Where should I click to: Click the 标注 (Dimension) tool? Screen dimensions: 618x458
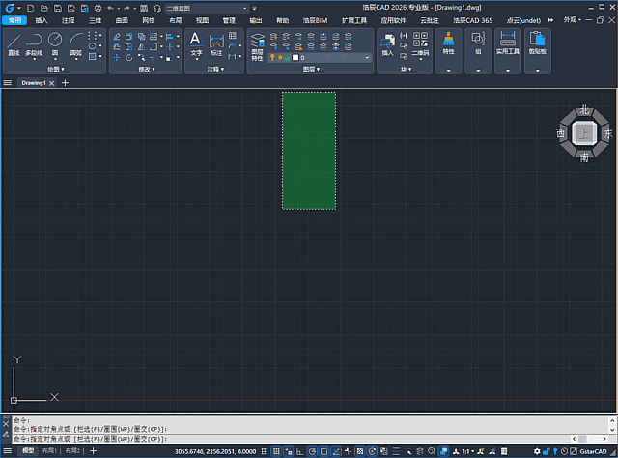[x=216, y=44]
